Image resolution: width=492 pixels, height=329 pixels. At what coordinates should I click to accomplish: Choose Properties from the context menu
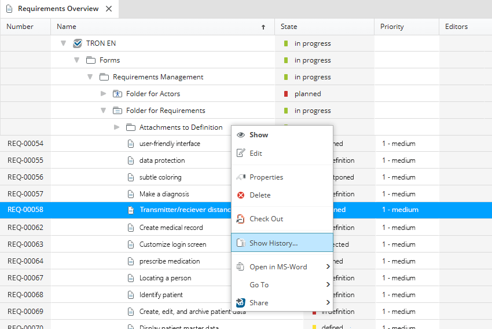(266, 177)
